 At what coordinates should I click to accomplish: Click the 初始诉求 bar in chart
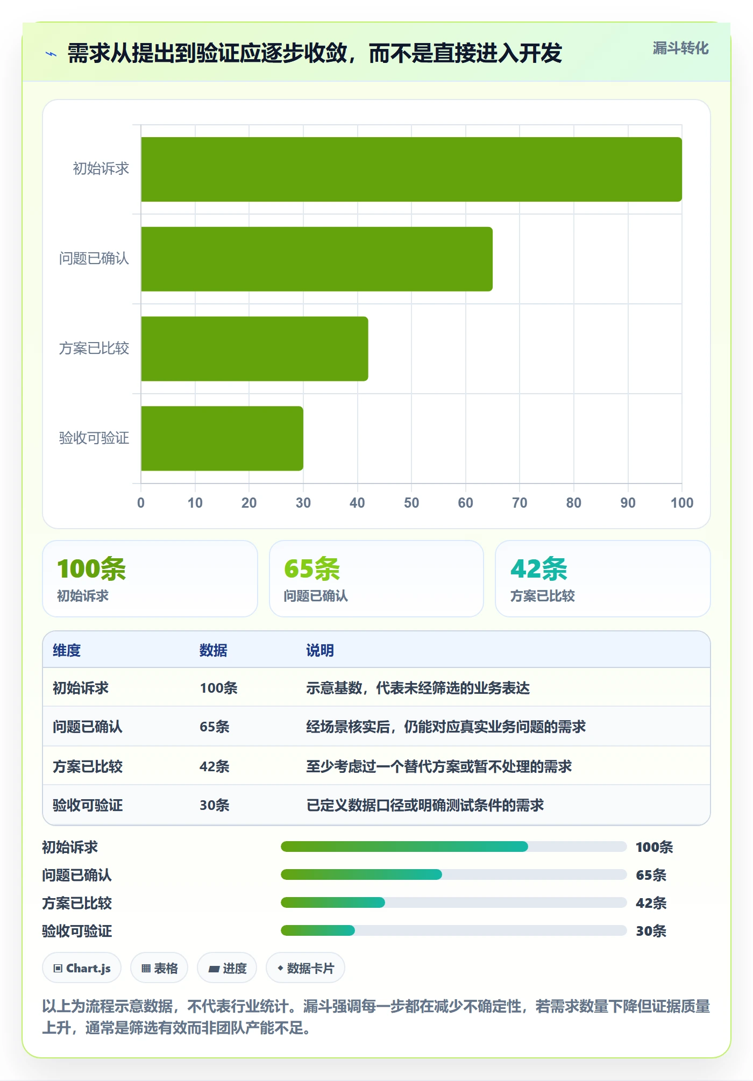411,169
